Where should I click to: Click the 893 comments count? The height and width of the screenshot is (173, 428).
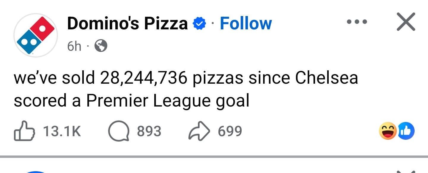[149, 131]
